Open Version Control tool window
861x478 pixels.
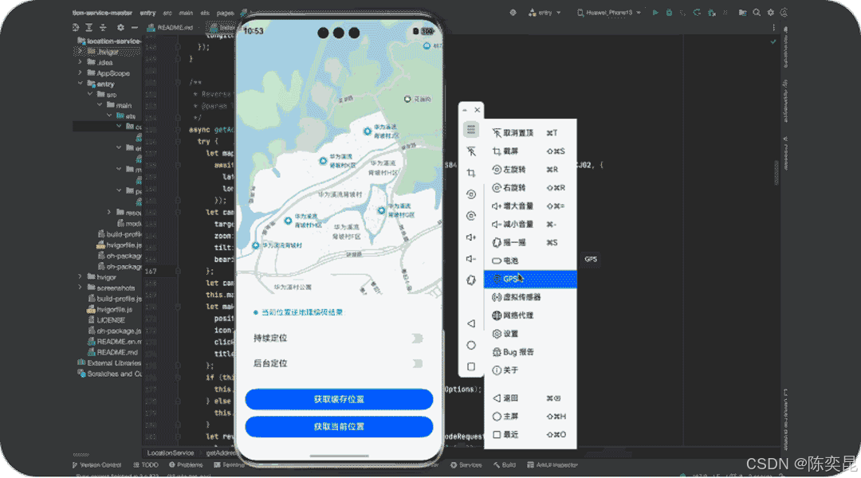coord(96,464)
